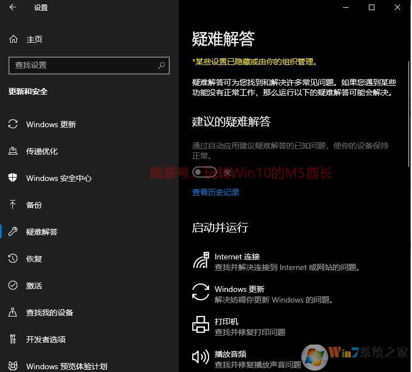Viewport: 412px width, 372px height.
Task: Run the 播放音频 troubleshooter
Action: point(247,359)
